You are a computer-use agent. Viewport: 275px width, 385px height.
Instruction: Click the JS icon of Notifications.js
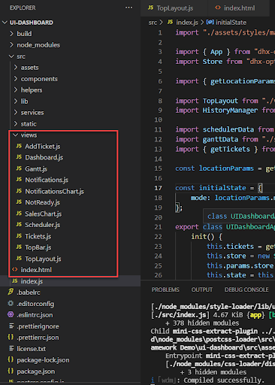pos(19,180)
